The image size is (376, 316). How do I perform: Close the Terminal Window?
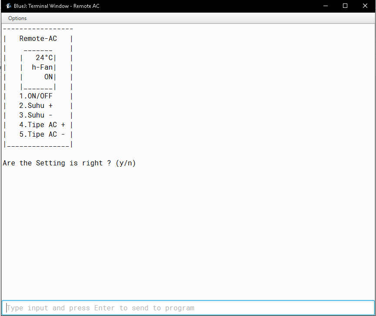point(365,6)
